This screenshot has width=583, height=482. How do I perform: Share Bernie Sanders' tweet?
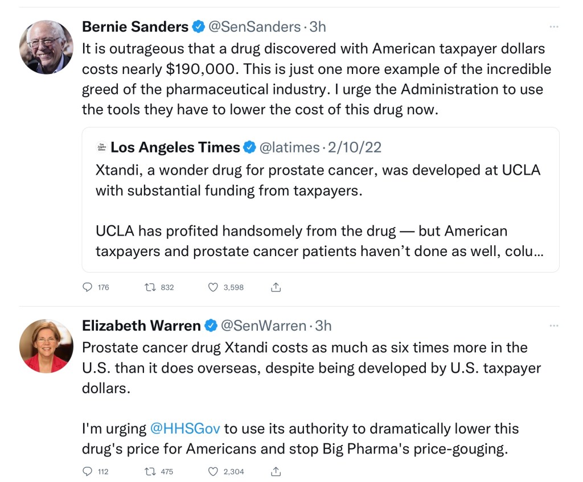(276, 287)
